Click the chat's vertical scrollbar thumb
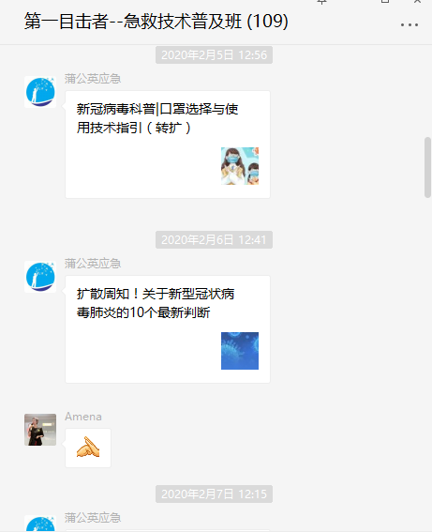432x532 pixels. 427,167
